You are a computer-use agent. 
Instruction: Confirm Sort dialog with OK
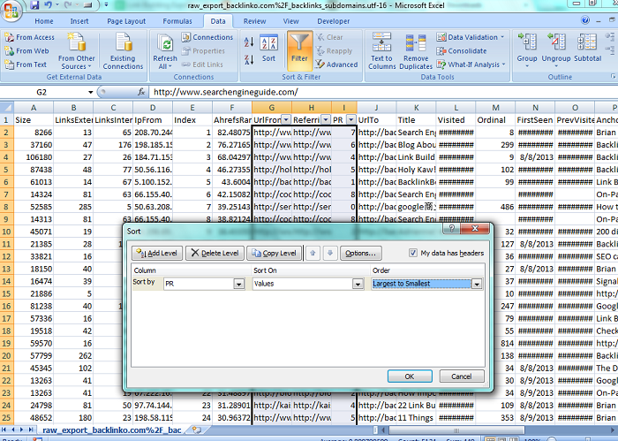point(410,376)
